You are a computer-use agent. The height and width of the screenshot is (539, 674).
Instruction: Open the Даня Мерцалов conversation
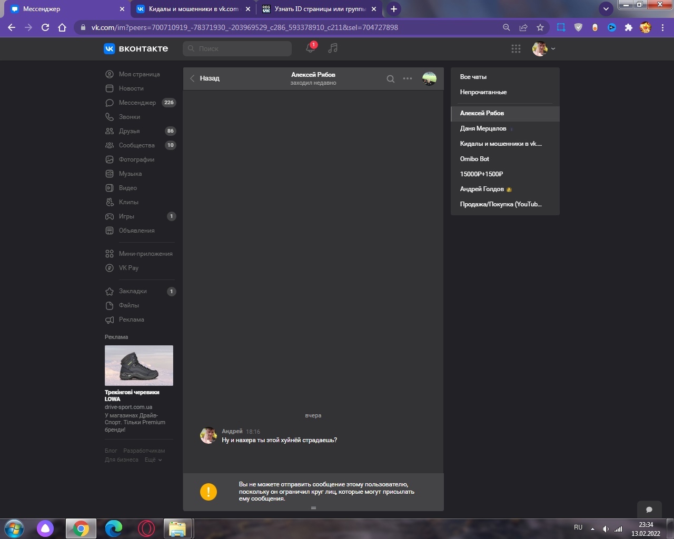[483, 128]
